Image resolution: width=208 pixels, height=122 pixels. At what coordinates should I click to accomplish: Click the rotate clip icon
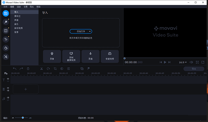pyautogui.click(x=48, y=69)
